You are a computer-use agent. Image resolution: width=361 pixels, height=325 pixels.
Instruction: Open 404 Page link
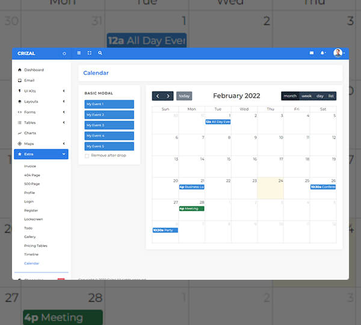click(x=32, y=175)
